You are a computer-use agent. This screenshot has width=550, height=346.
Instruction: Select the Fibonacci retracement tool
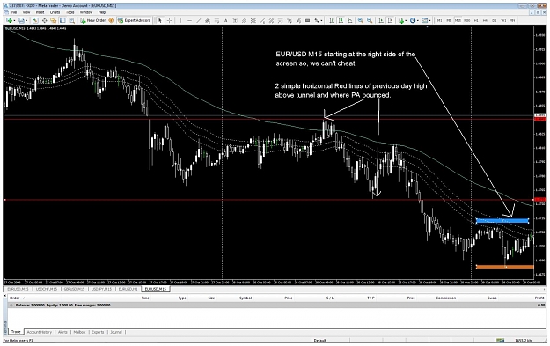pos(216,20)
